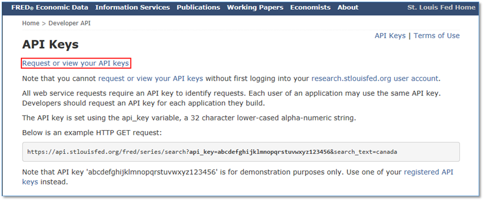Click the example HTTP GET request URL
Screen dimensions: 484x201
212,152
